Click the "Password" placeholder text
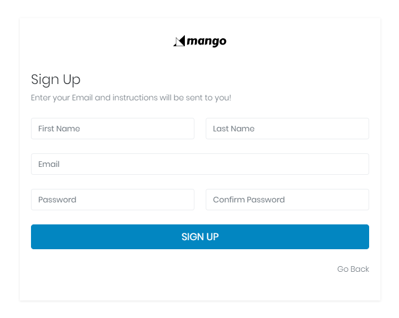Image resolution: width=399 pixels, height=318 pixels. click(x=57, y=200)
